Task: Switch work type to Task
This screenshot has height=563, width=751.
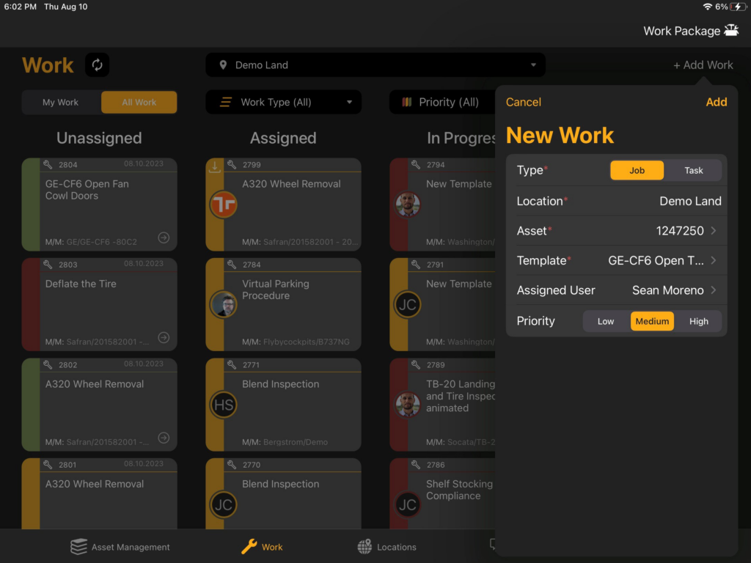Action: point(693,170)
